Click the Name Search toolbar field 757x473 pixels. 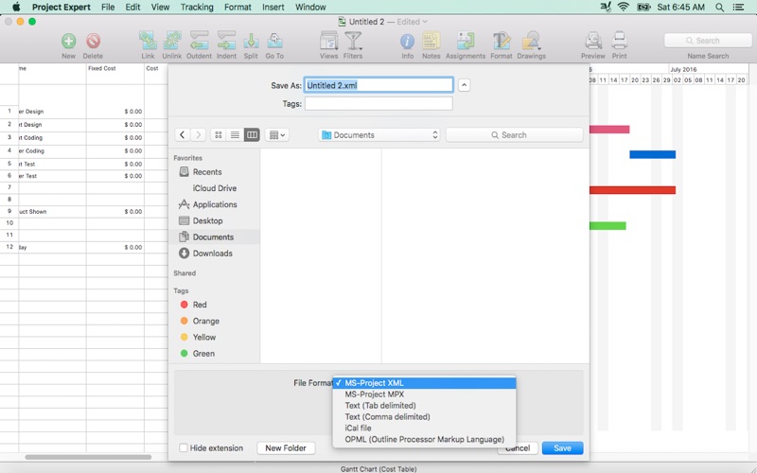(x=708, y=41)
